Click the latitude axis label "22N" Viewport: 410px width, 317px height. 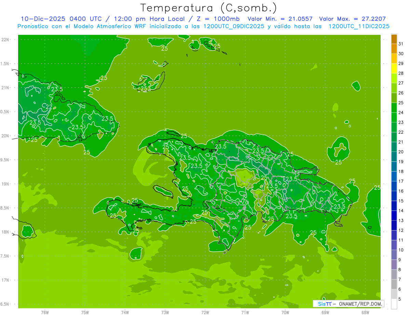pyautogui.click(x=5, y=39)
